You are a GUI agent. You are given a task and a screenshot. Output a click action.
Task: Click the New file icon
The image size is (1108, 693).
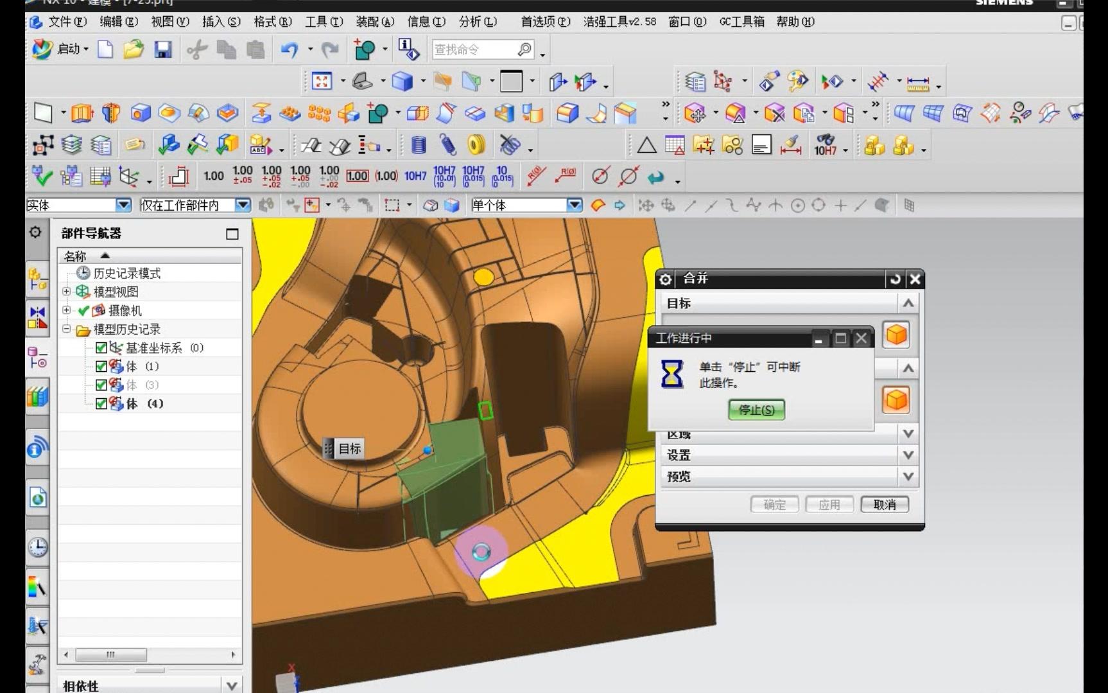105,49
